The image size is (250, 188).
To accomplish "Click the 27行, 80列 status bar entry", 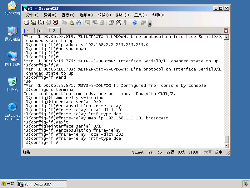I will click(x=176, y=152).
